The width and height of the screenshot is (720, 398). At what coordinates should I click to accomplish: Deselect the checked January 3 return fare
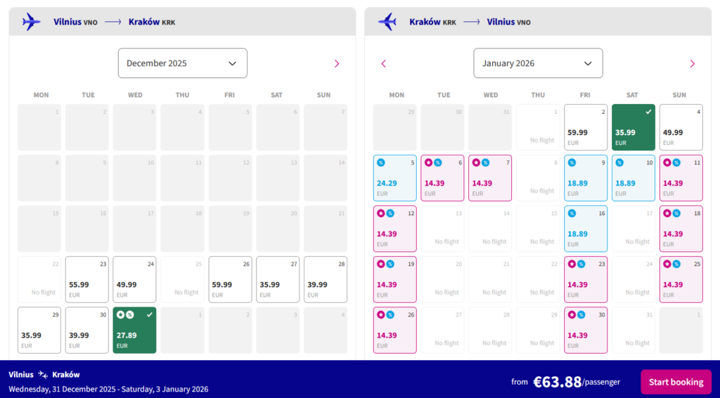[x=633, y=127]
